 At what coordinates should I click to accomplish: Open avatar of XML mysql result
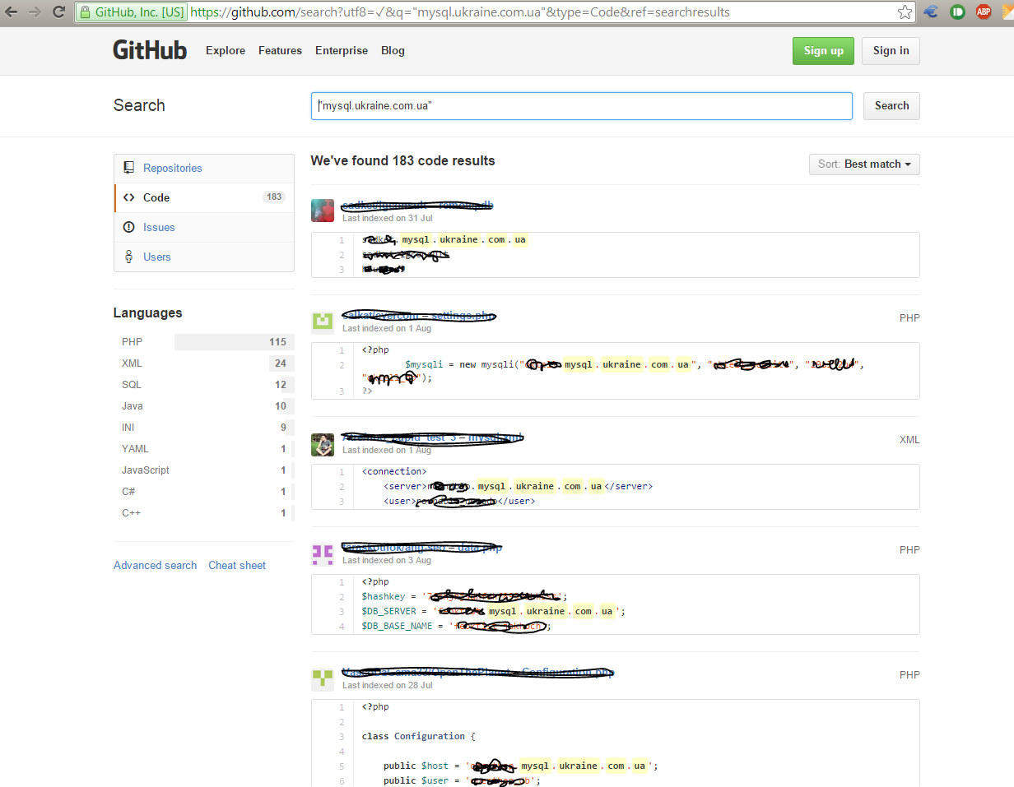[x=323, y=444]
